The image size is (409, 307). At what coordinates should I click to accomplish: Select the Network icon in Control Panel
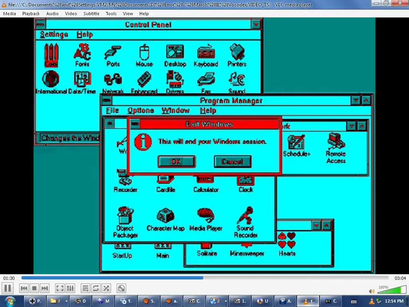pyautogui.click(x=113, y=83)
